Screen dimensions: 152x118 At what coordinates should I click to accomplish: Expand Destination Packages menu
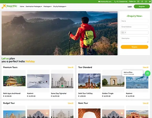click(x=34, y=7)
